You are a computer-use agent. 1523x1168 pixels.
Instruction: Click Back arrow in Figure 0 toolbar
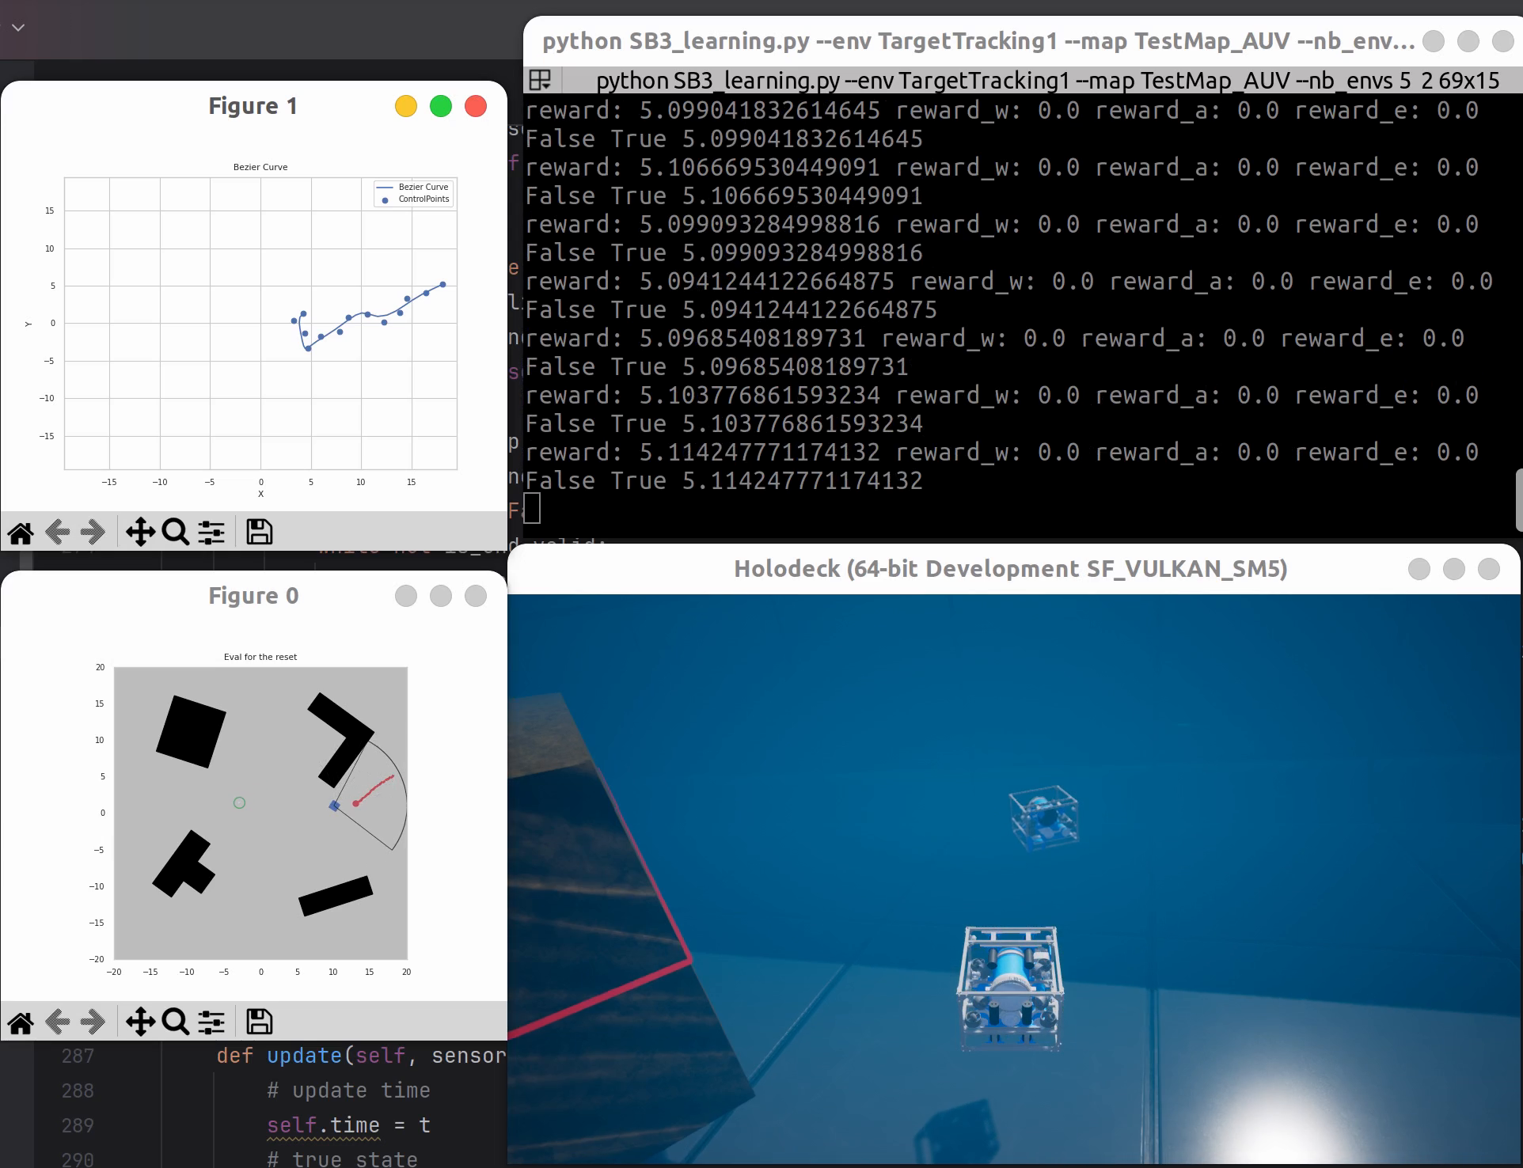coord(58,1022)
